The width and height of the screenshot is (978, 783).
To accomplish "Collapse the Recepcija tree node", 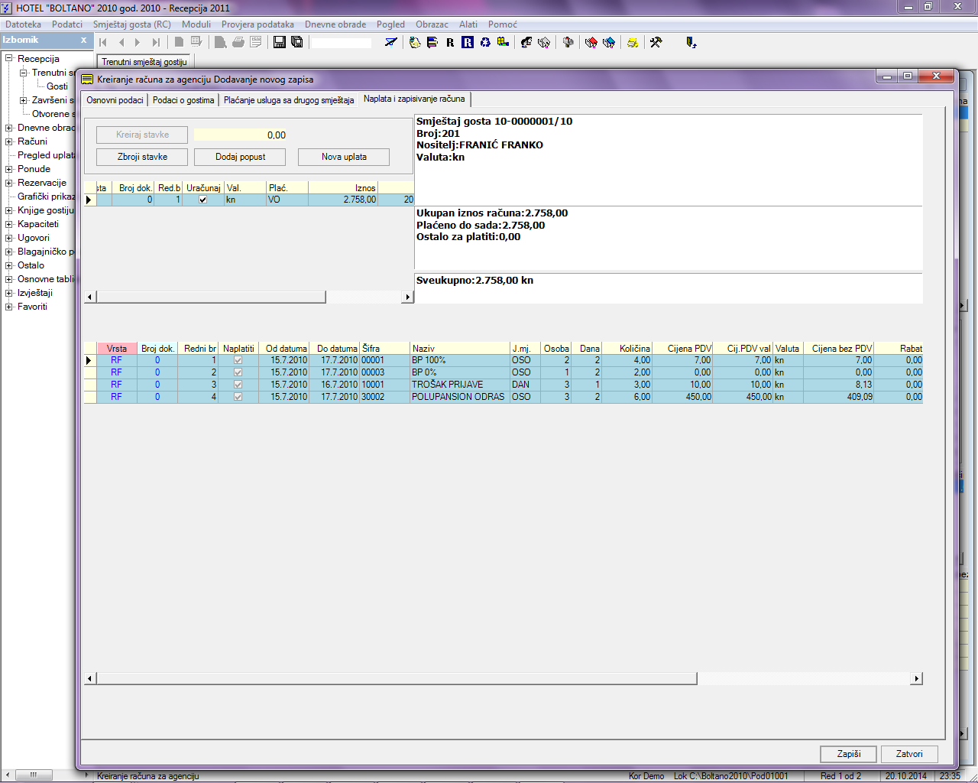I will coord(9,59).
